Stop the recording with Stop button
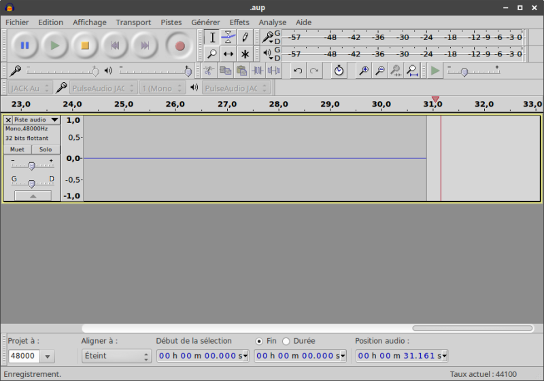Image resolution: width=544 pixels, height=381 pixels. point(85,46)
